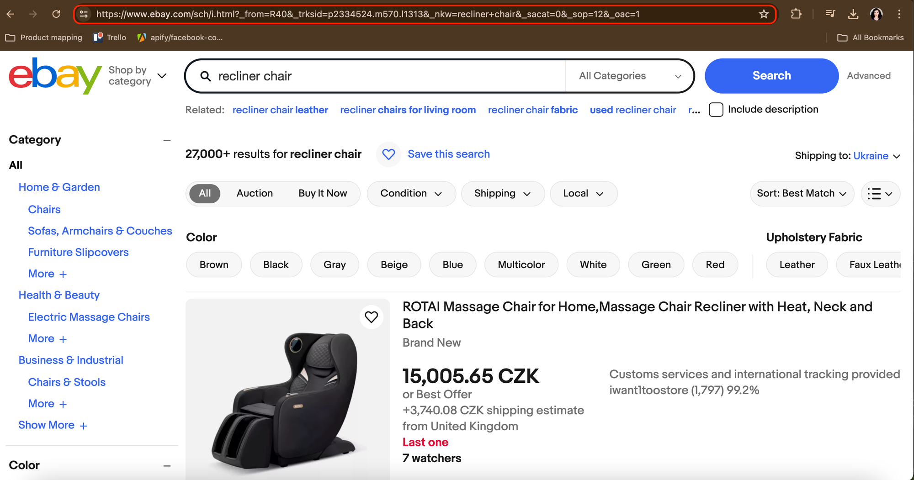Reload the page with the refresh icon
Screen dimensions: 914x480
tap(57, 14)
